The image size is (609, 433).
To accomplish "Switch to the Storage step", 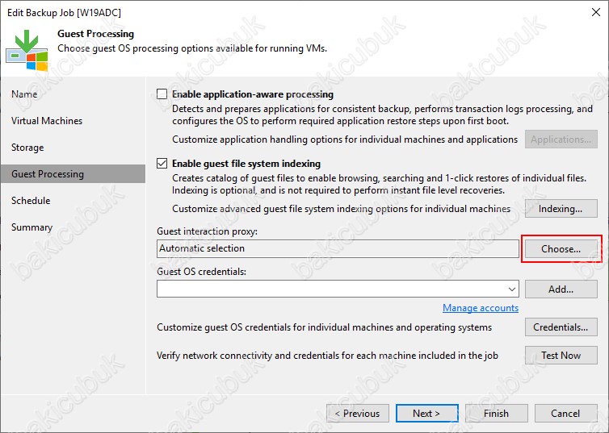I will (27, 148).
